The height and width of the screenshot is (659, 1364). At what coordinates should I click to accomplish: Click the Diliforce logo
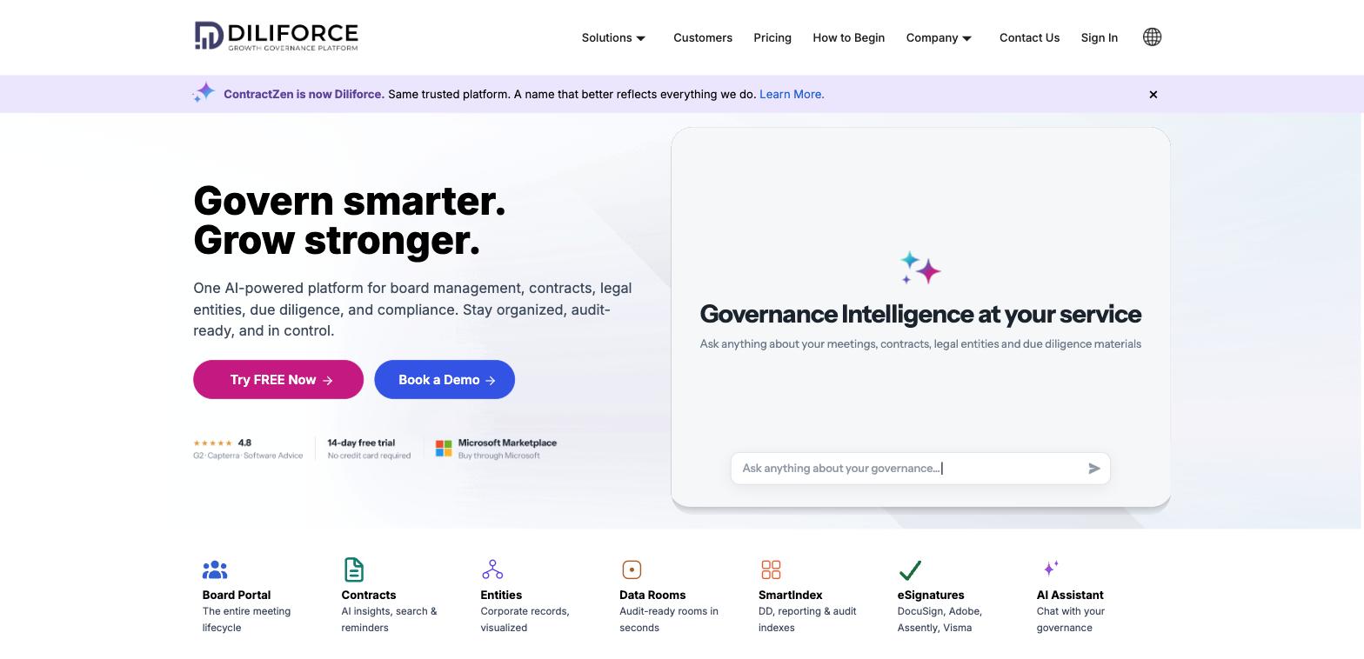276,37
